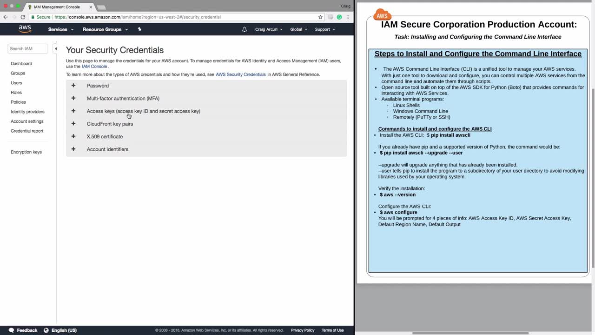Open the Craig Arcuri account menu
The image size is (595, 335).
[269, 29]
